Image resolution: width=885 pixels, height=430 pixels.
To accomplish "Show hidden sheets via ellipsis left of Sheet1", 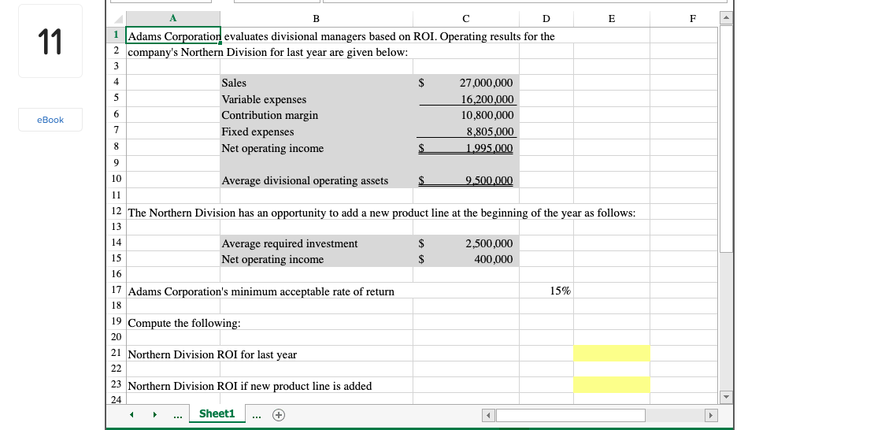I will coord(178,416).
